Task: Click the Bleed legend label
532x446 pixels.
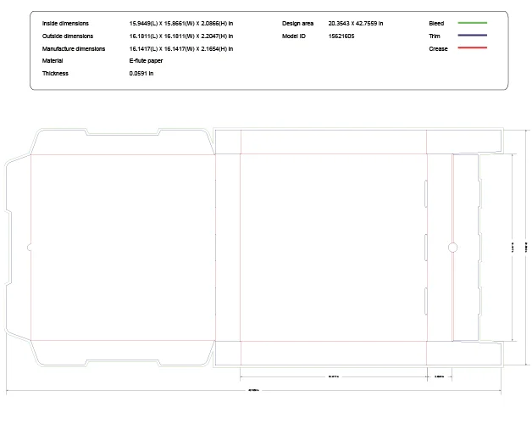Action: coord(436,24)
